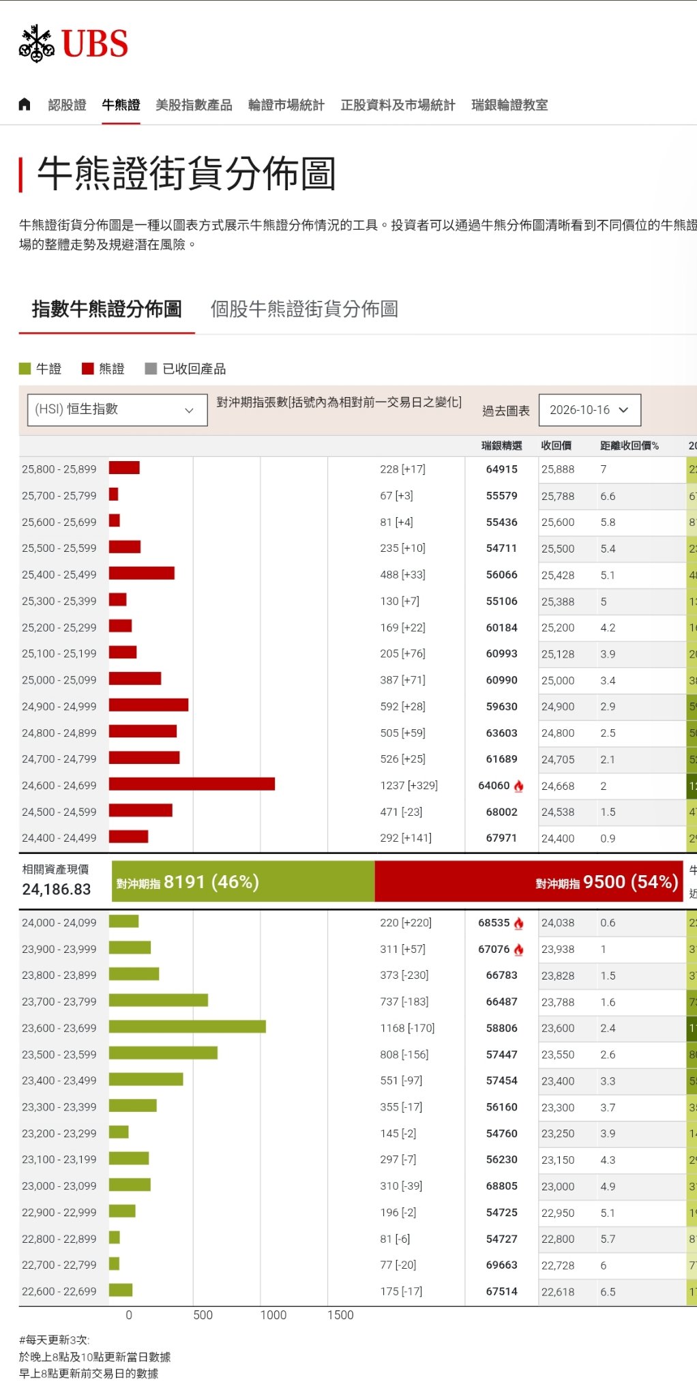
Task: Open warrant code 64060 link
Action: 494,786
